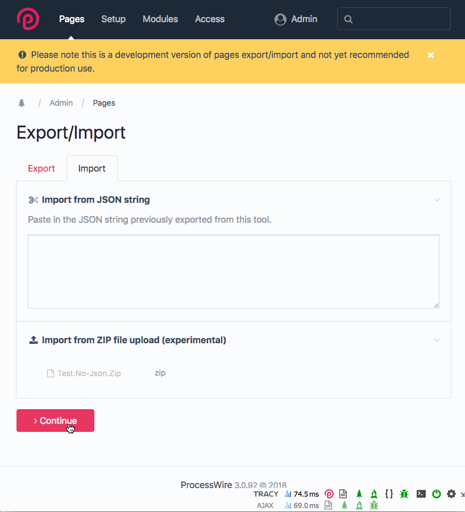The height and width of the screenshot is (512, 465).
Task: Click the 74.5 ms bar-chart timing indicator
Action: tap(301, 493)
